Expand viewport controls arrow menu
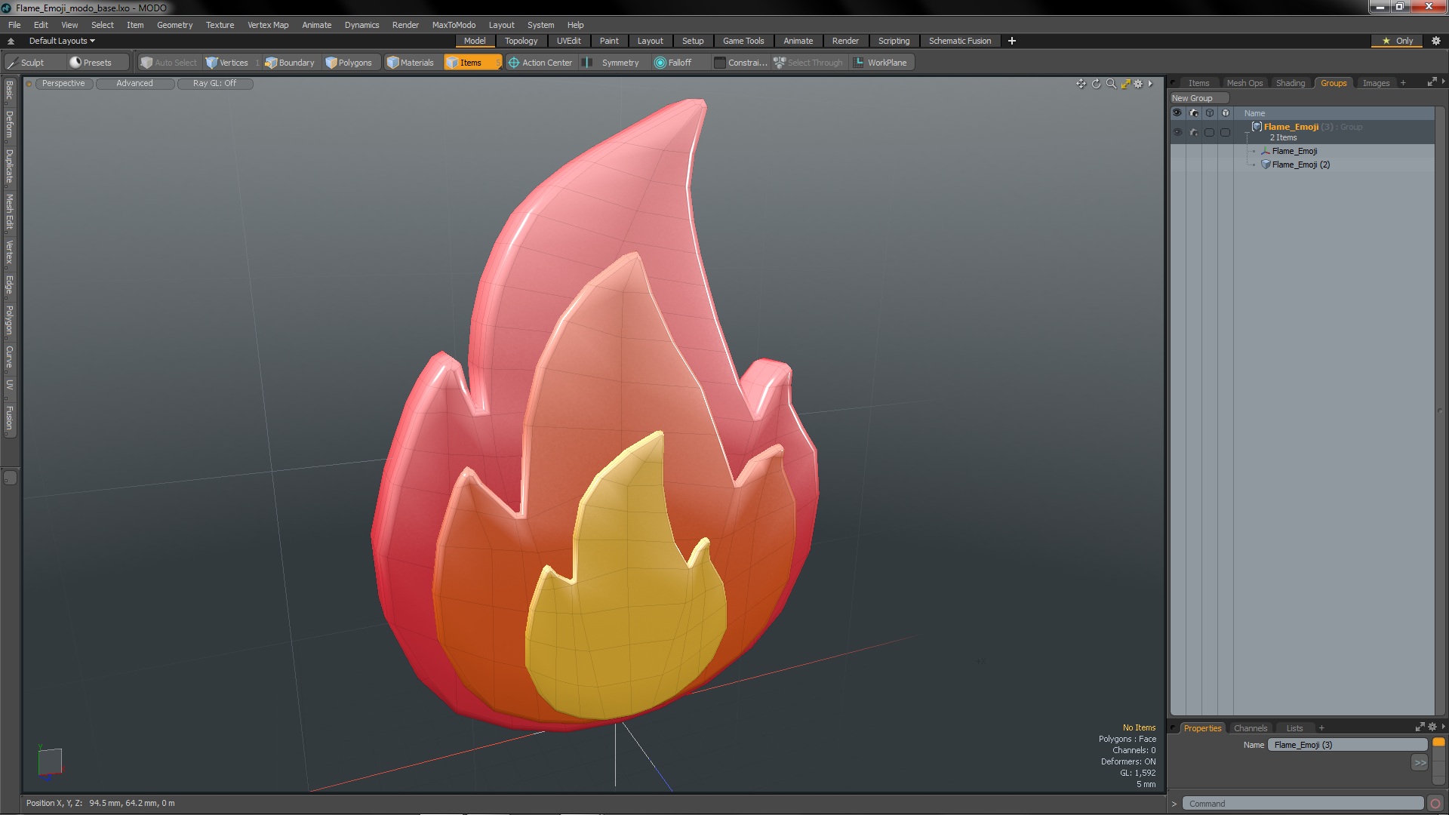Viewport: 1449px width, 815px height. click(1150, 84)
